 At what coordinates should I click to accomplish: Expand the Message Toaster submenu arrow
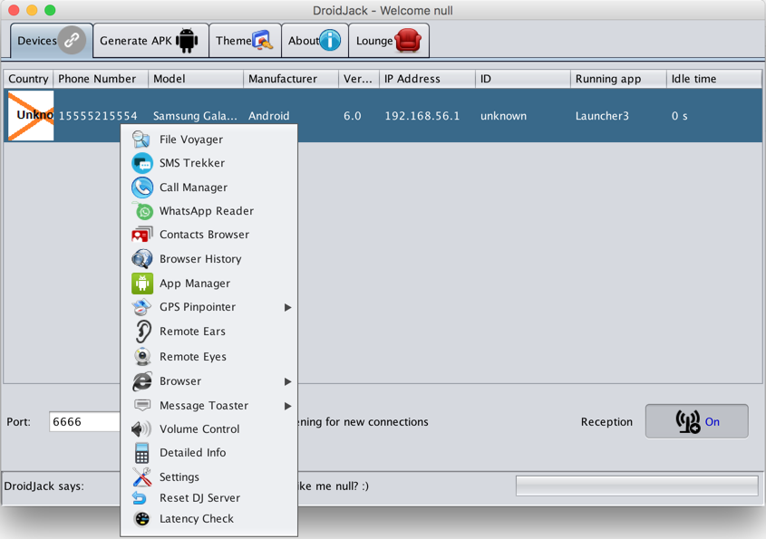coord(287,406)
